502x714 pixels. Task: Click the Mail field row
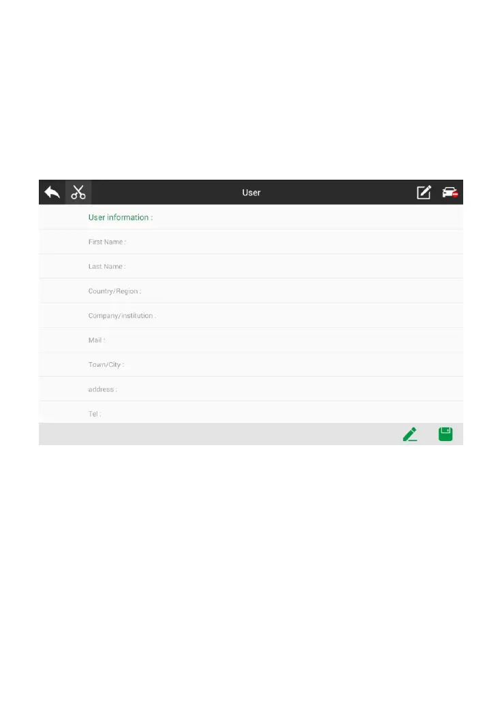click(251, 340)
